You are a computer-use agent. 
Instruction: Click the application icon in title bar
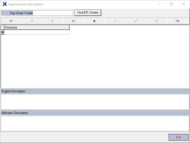pos(5,4)
